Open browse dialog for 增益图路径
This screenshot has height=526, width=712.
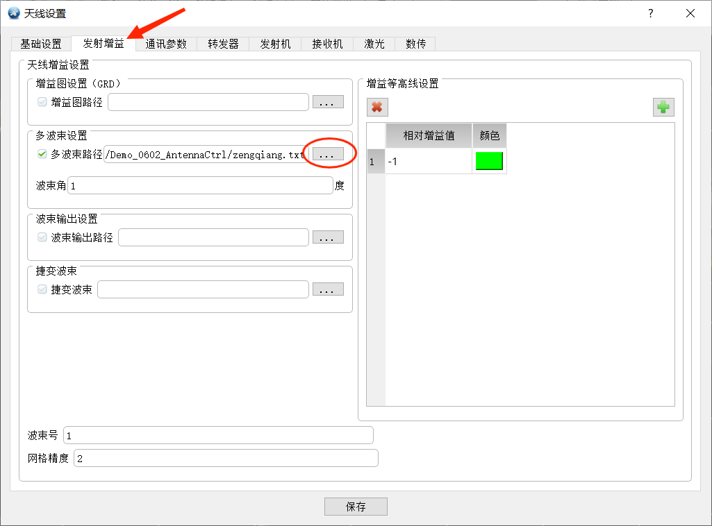[328, 102]
